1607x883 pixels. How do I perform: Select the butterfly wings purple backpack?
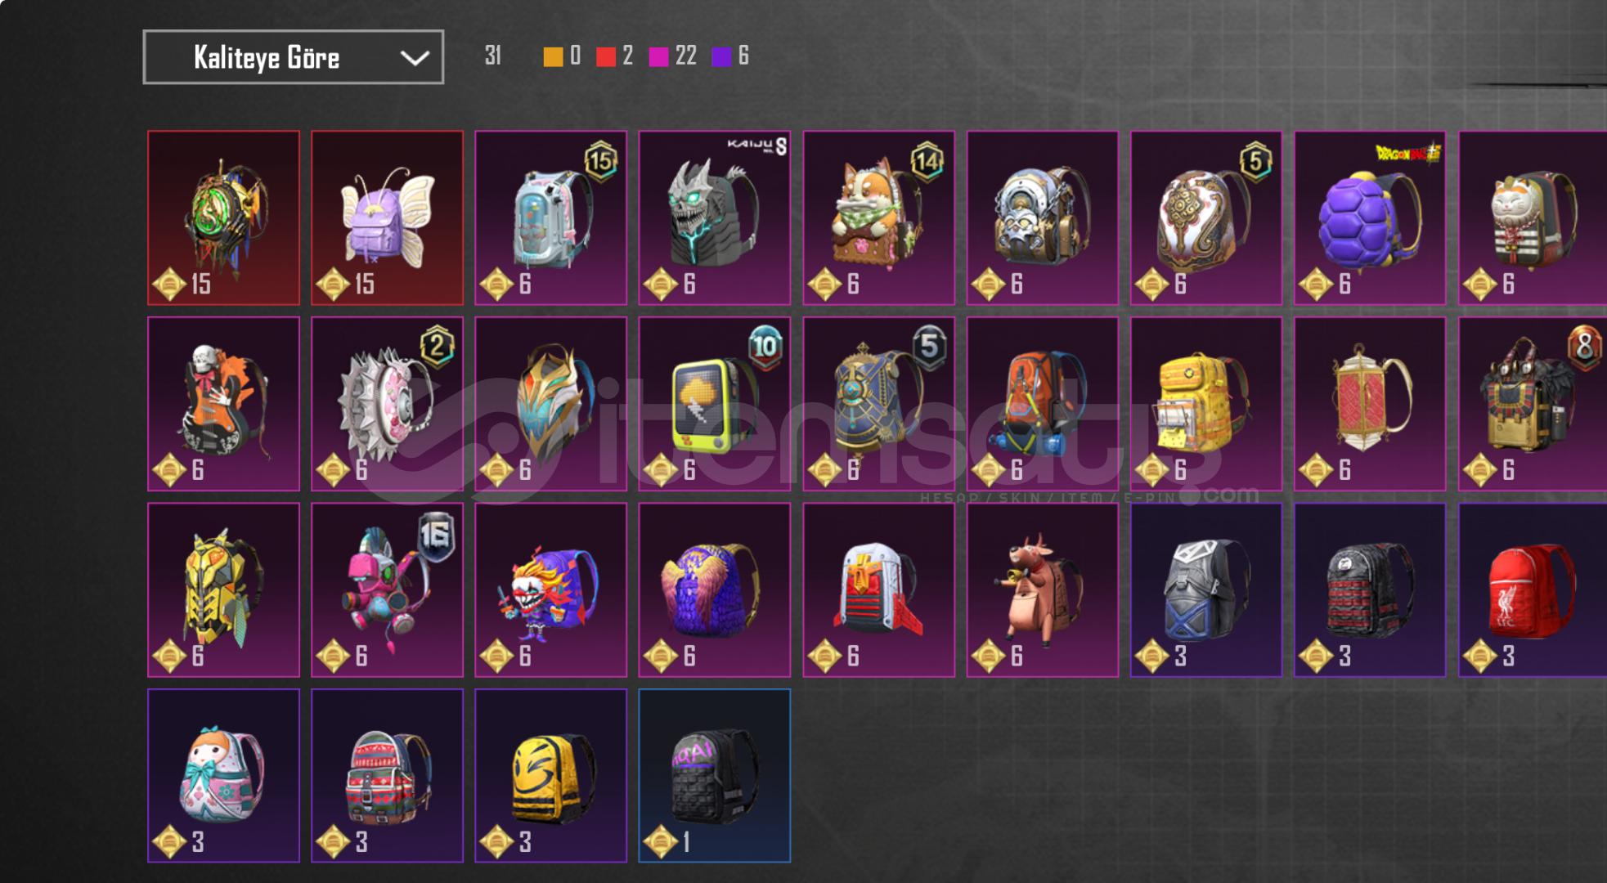pos(387,218)
